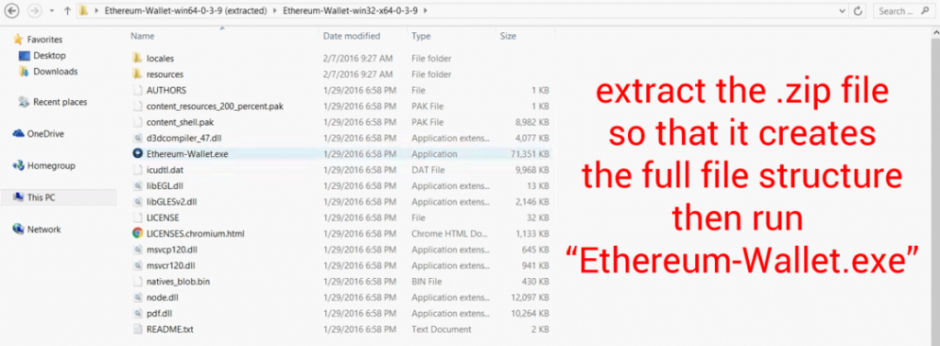Click the DAT File type cell
Viewport: 940px width, 346px height.
coord(427,170)
